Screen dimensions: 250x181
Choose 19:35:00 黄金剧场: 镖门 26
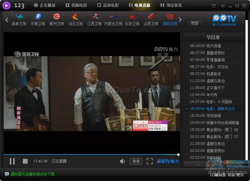[213, 130]
